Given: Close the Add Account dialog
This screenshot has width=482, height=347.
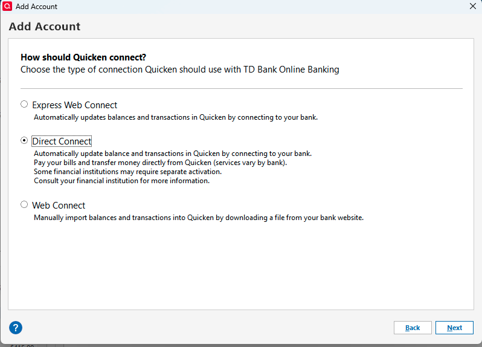Looking at the screenshot, I should click(x=473, y=6).
